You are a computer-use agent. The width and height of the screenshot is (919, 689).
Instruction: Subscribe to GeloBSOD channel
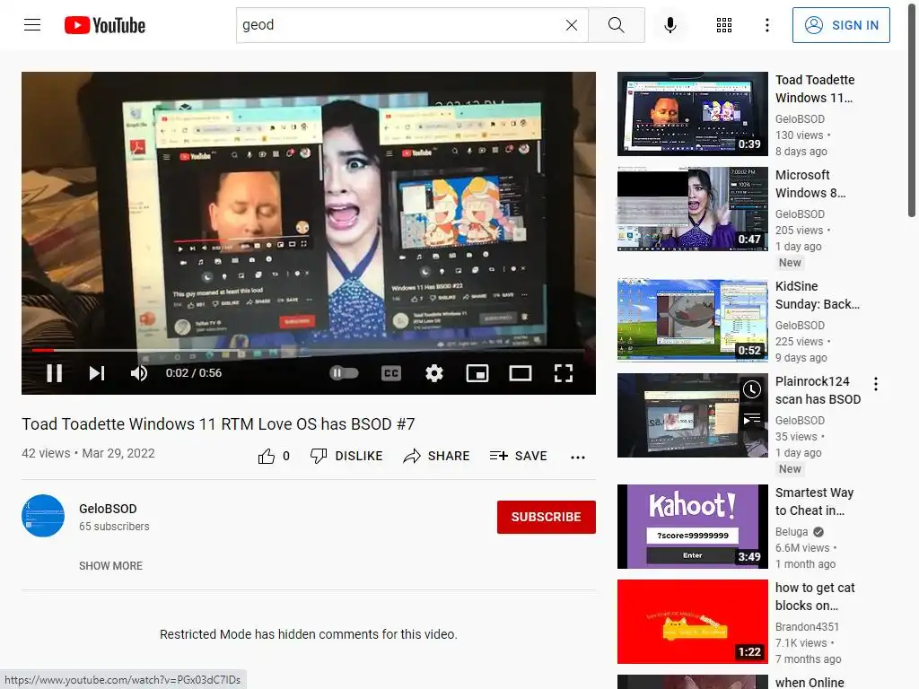[x=547, y=517]
